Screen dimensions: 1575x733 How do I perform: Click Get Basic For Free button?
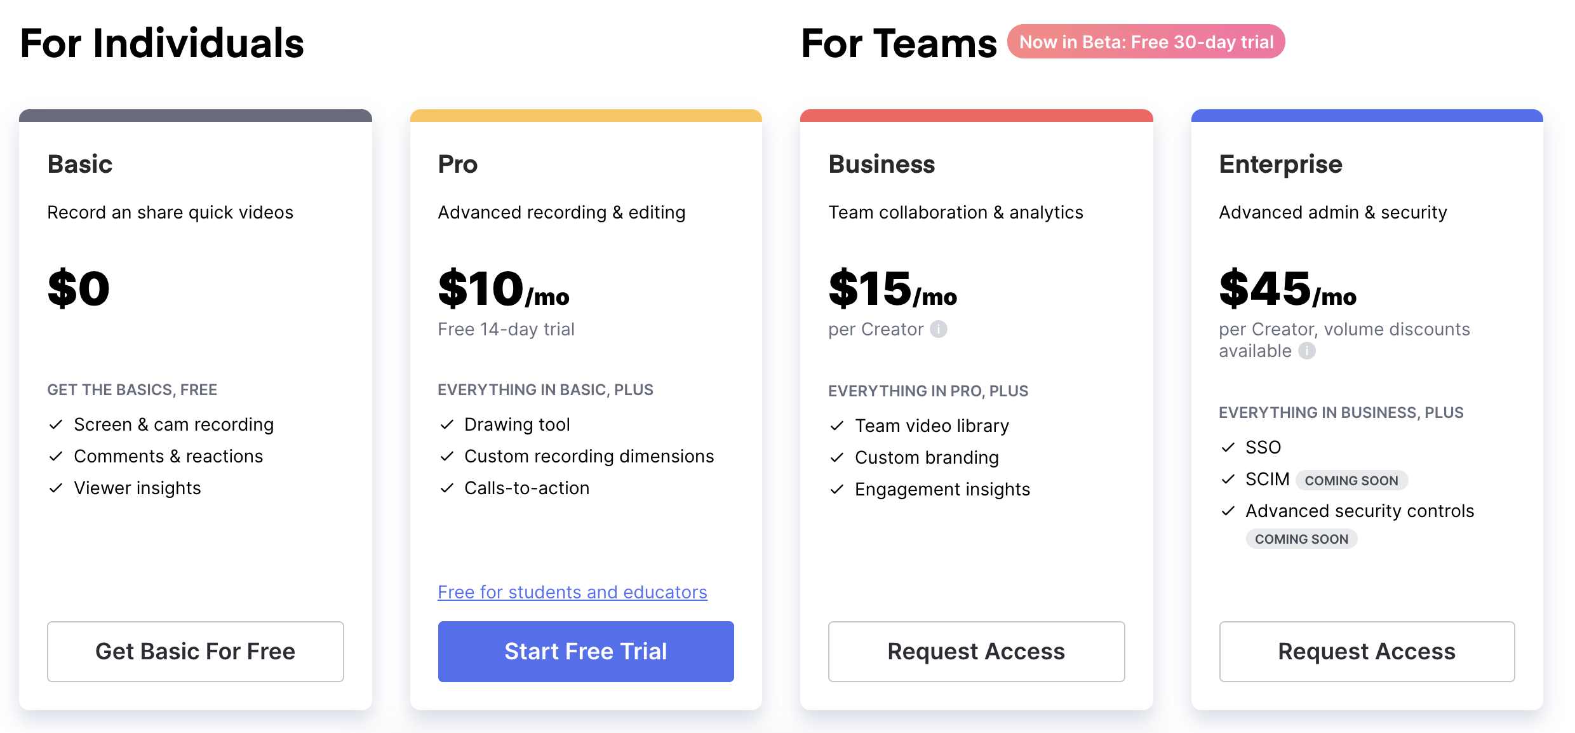[x=196, y=652]
